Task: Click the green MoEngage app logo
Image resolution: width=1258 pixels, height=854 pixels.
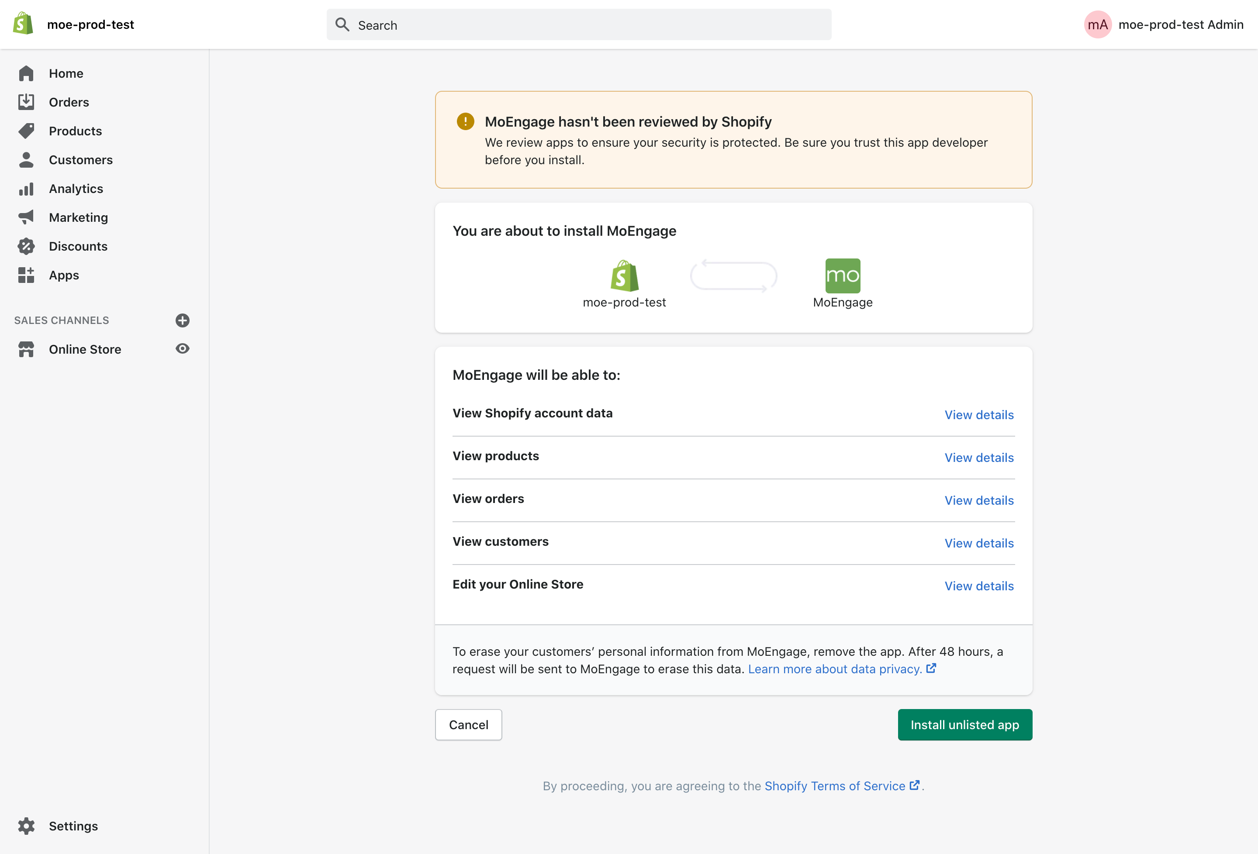Action: pyautogui.click(x=842, y=275)
